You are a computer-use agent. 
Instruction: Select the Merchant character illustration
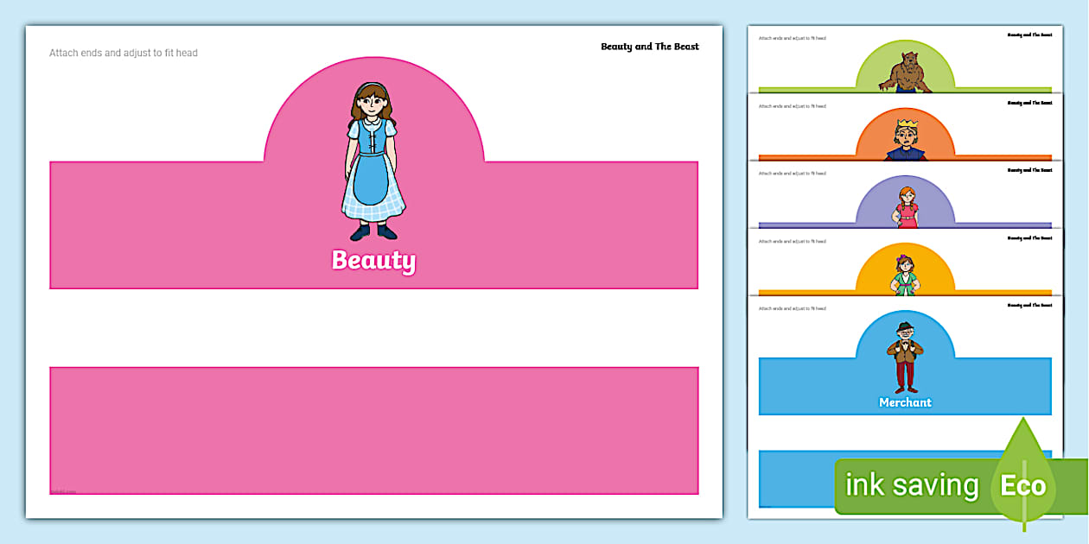(904, 357)
